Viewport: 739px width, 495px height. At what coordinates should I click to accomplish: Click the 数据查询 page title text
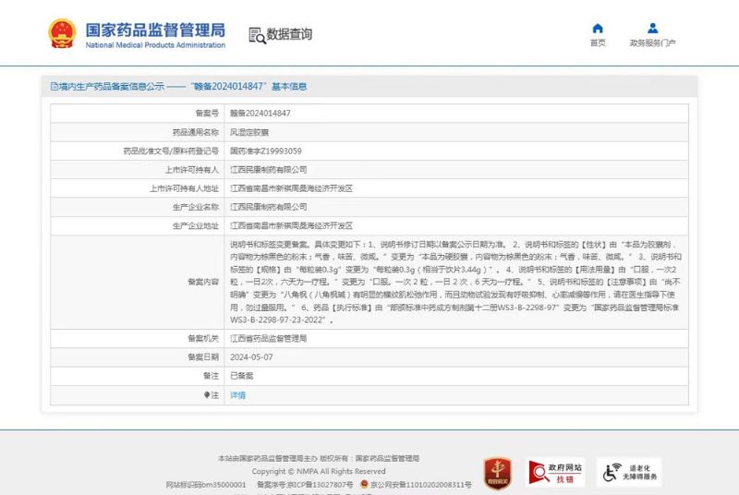[289, 35]
